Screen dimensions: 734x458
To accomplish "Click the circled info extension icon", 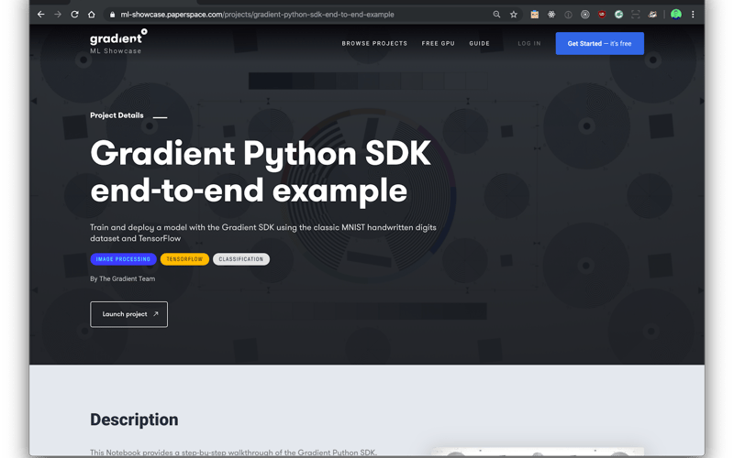I will tap(568, 15).
